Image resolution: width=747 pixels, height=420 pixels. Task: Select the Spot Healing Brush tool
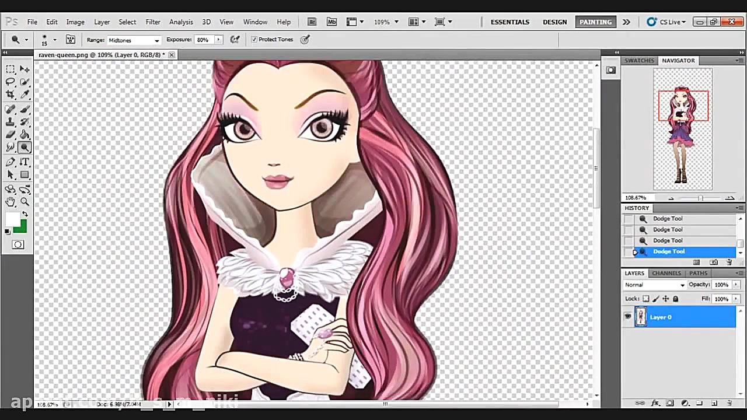click(11, 109)
